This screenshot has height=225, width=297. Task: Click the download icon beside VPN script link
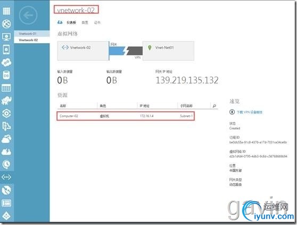232,112
